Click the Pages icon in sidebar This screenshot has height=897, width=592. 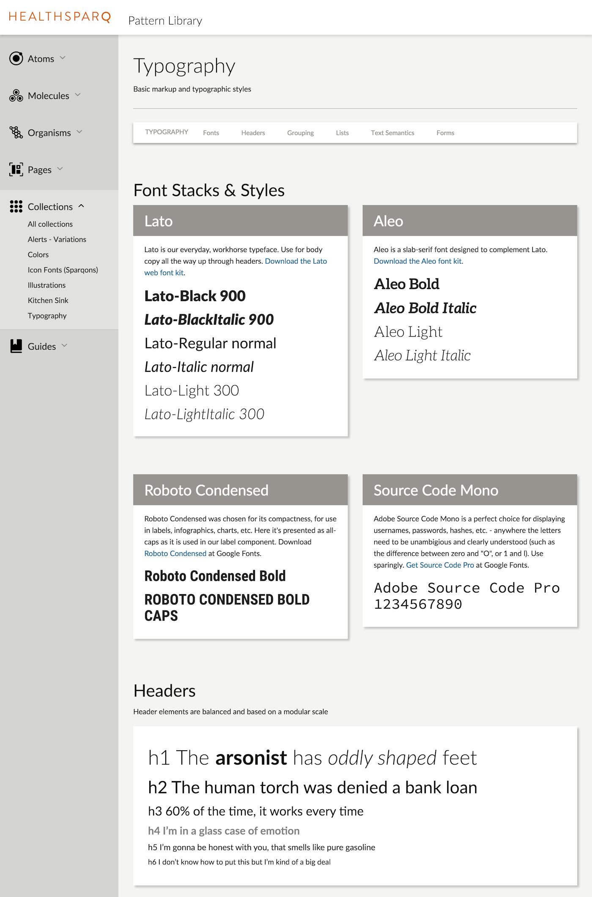tap(16, 170)
